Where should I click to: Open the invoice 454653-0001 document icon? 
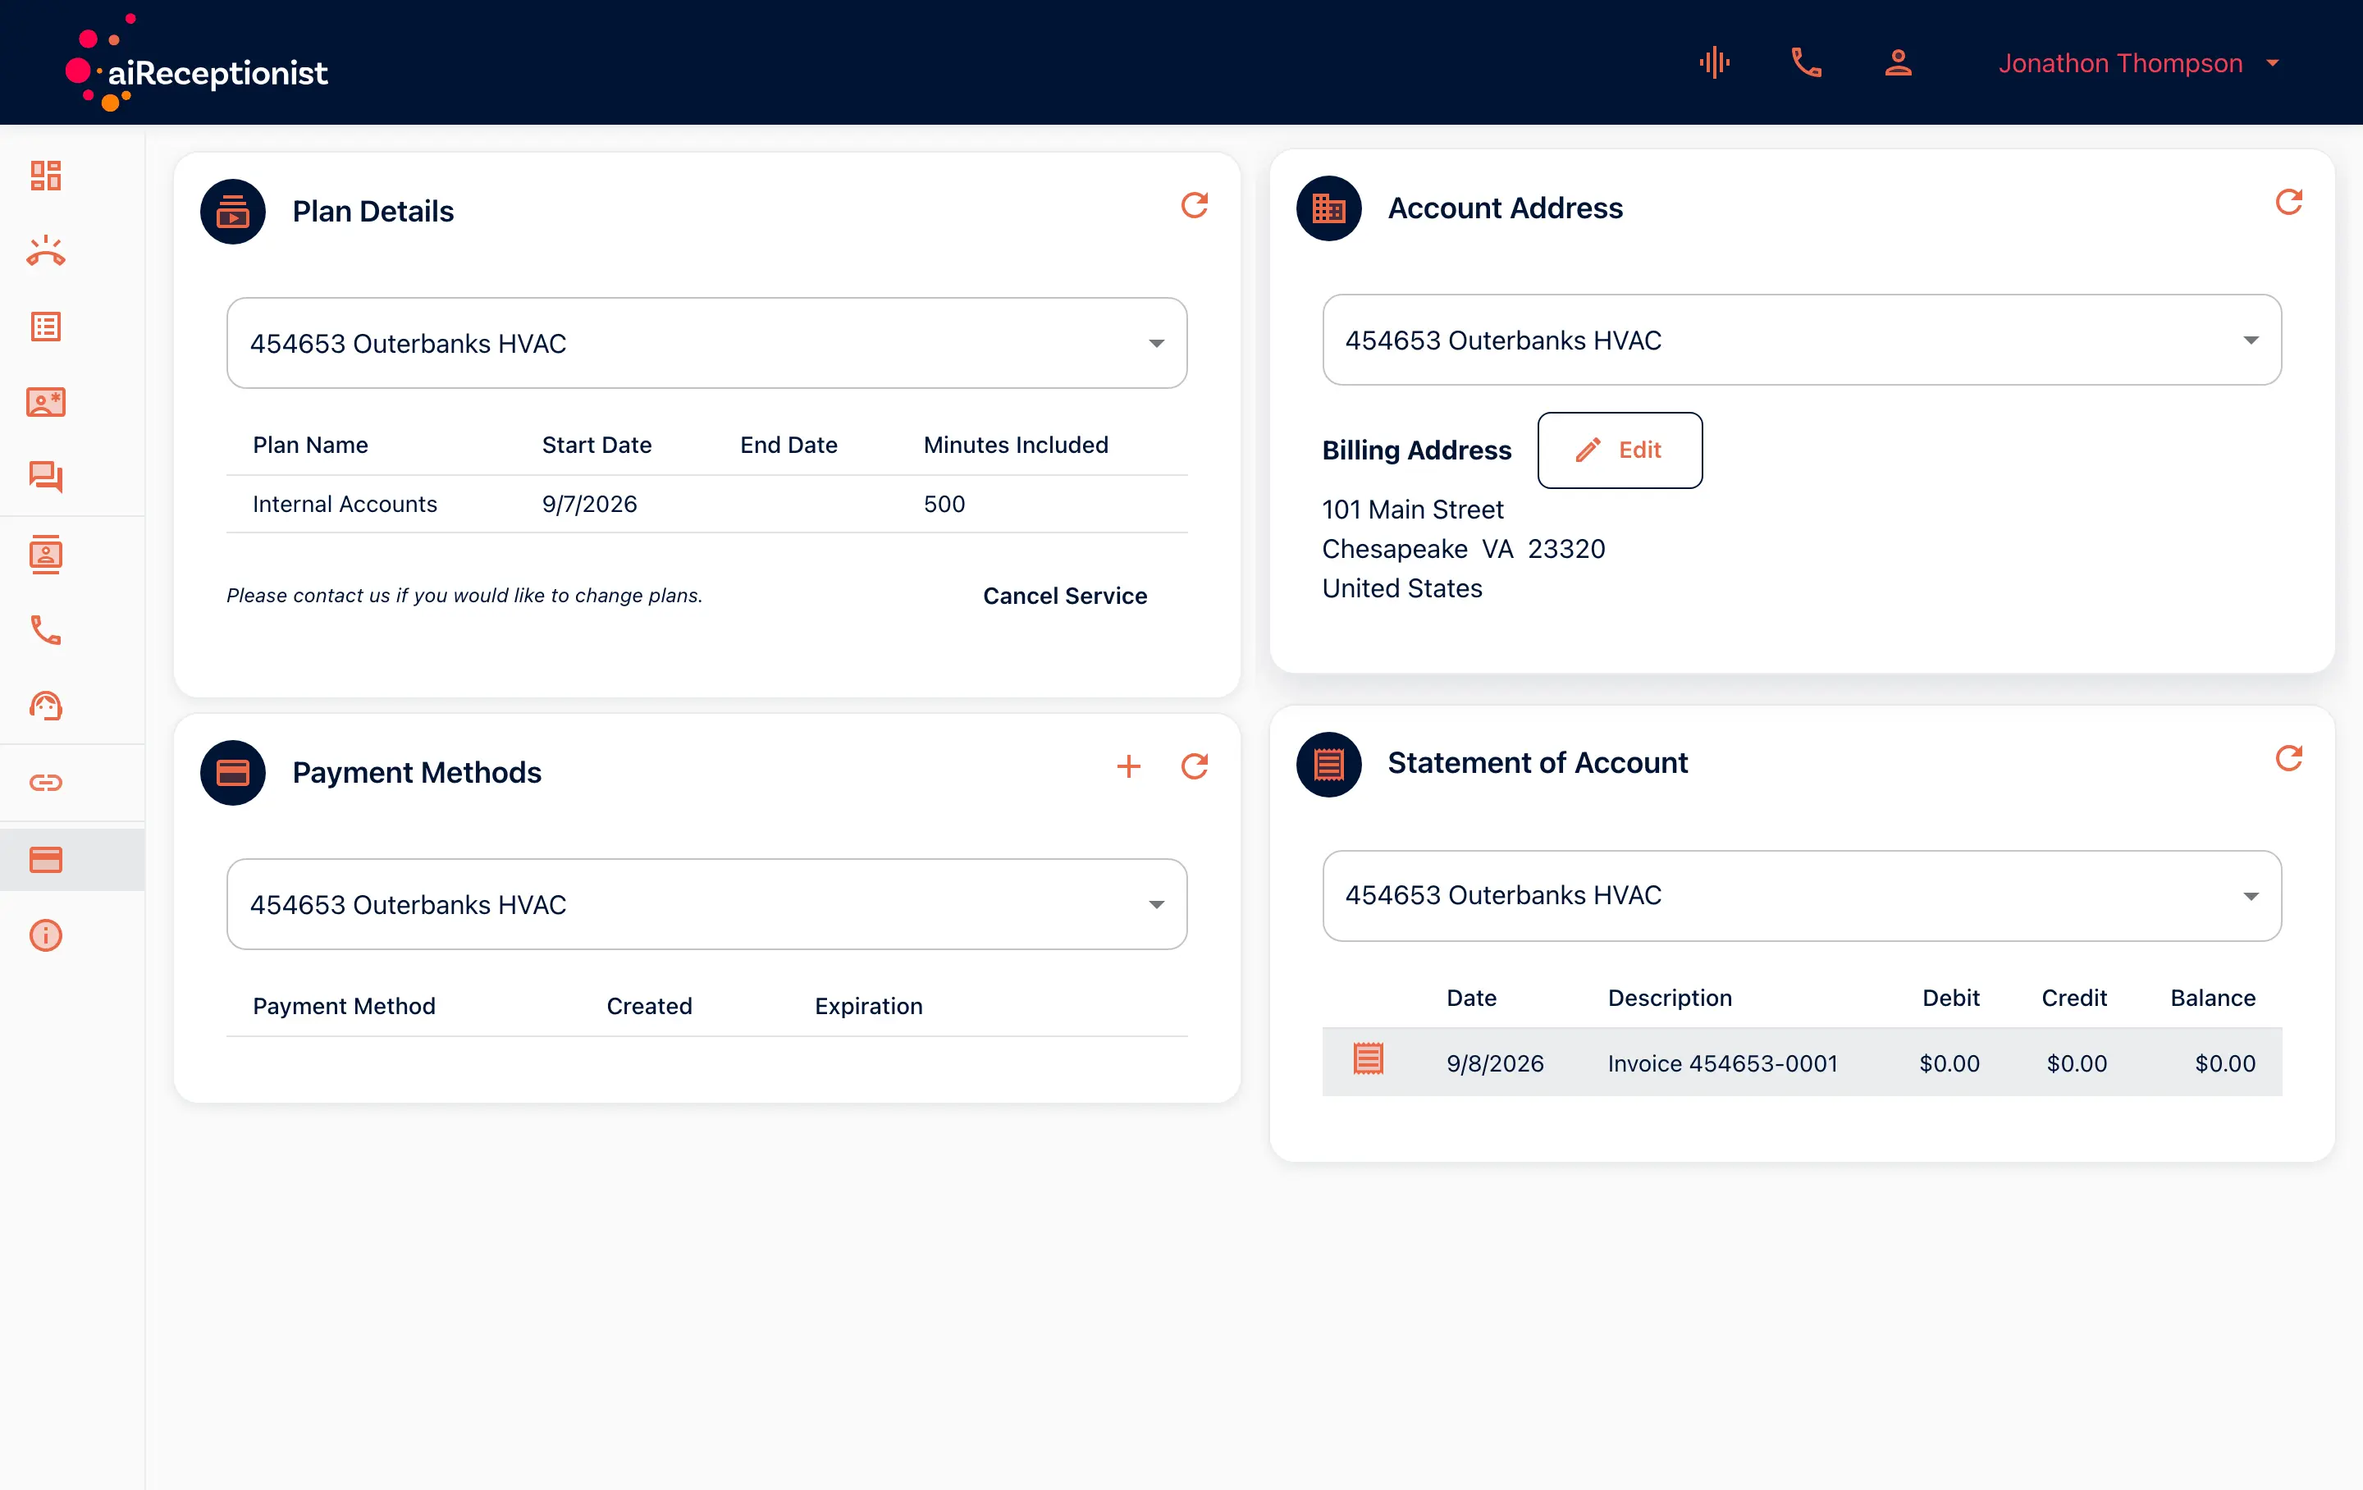pyautogui.click(x=1368, y=1059)
